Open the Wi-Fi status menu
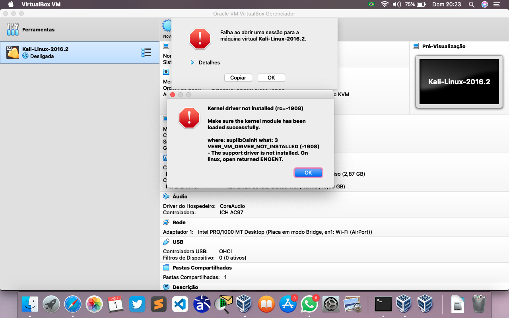Image resolution: width=509 pixels, height=318 pixels. [384, 4]
